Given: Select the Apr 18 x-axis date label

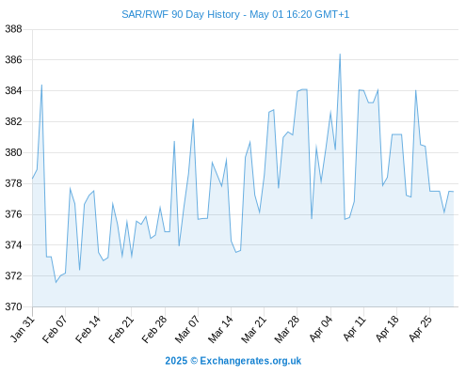Looking at the screenshot, I should (387, 329).
